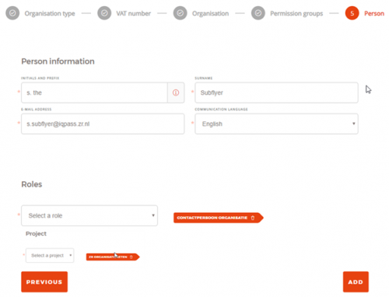Open the Select a role dropdown

[x=89, y=215]
